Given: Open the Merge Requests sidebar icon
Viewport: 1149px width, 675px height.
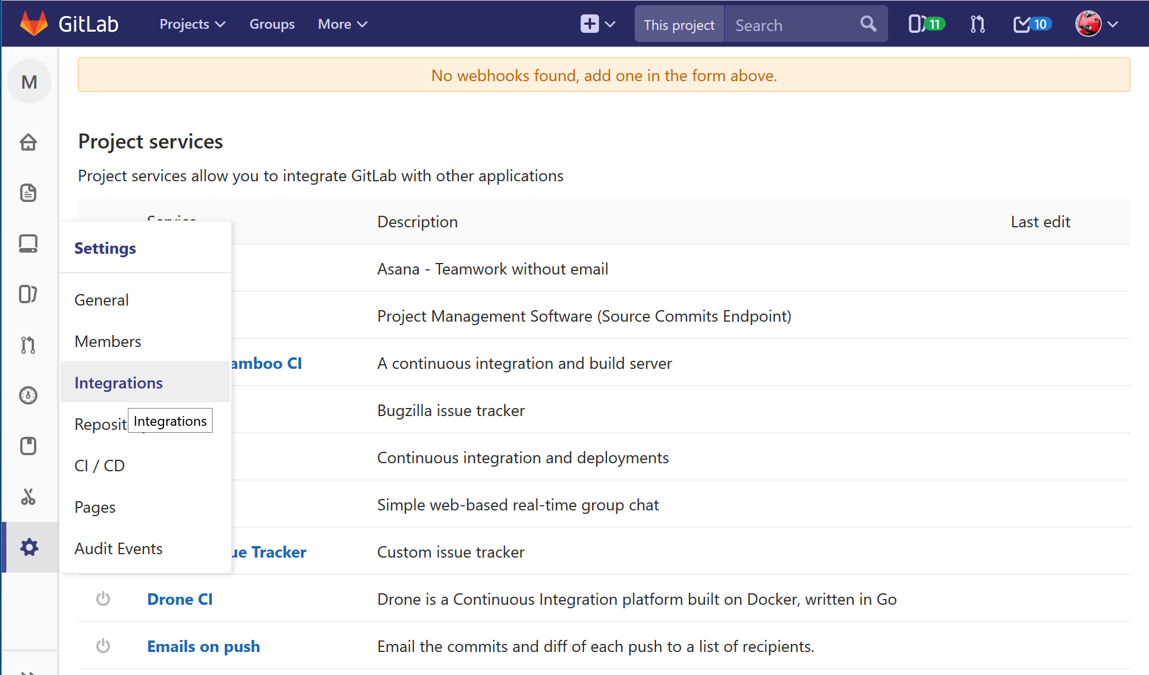Looking at the screenshot, I should point(28,345).
